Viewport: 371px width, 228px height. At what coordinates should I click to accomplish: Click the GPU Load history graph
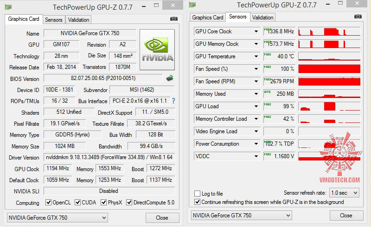[329, 106]
